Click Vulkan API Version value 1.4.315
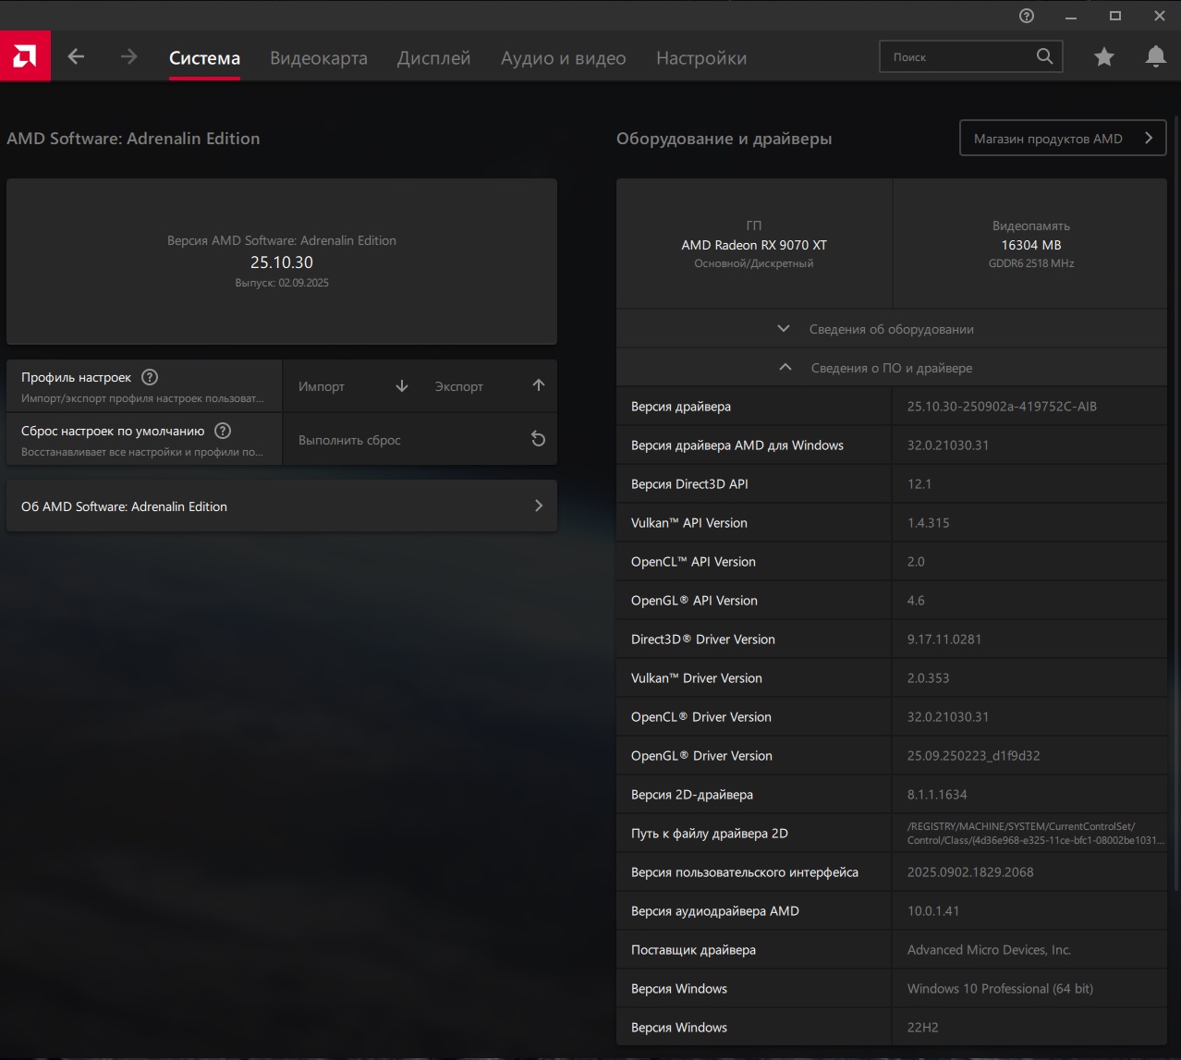1181x1060 pixels. coord(928,523)
